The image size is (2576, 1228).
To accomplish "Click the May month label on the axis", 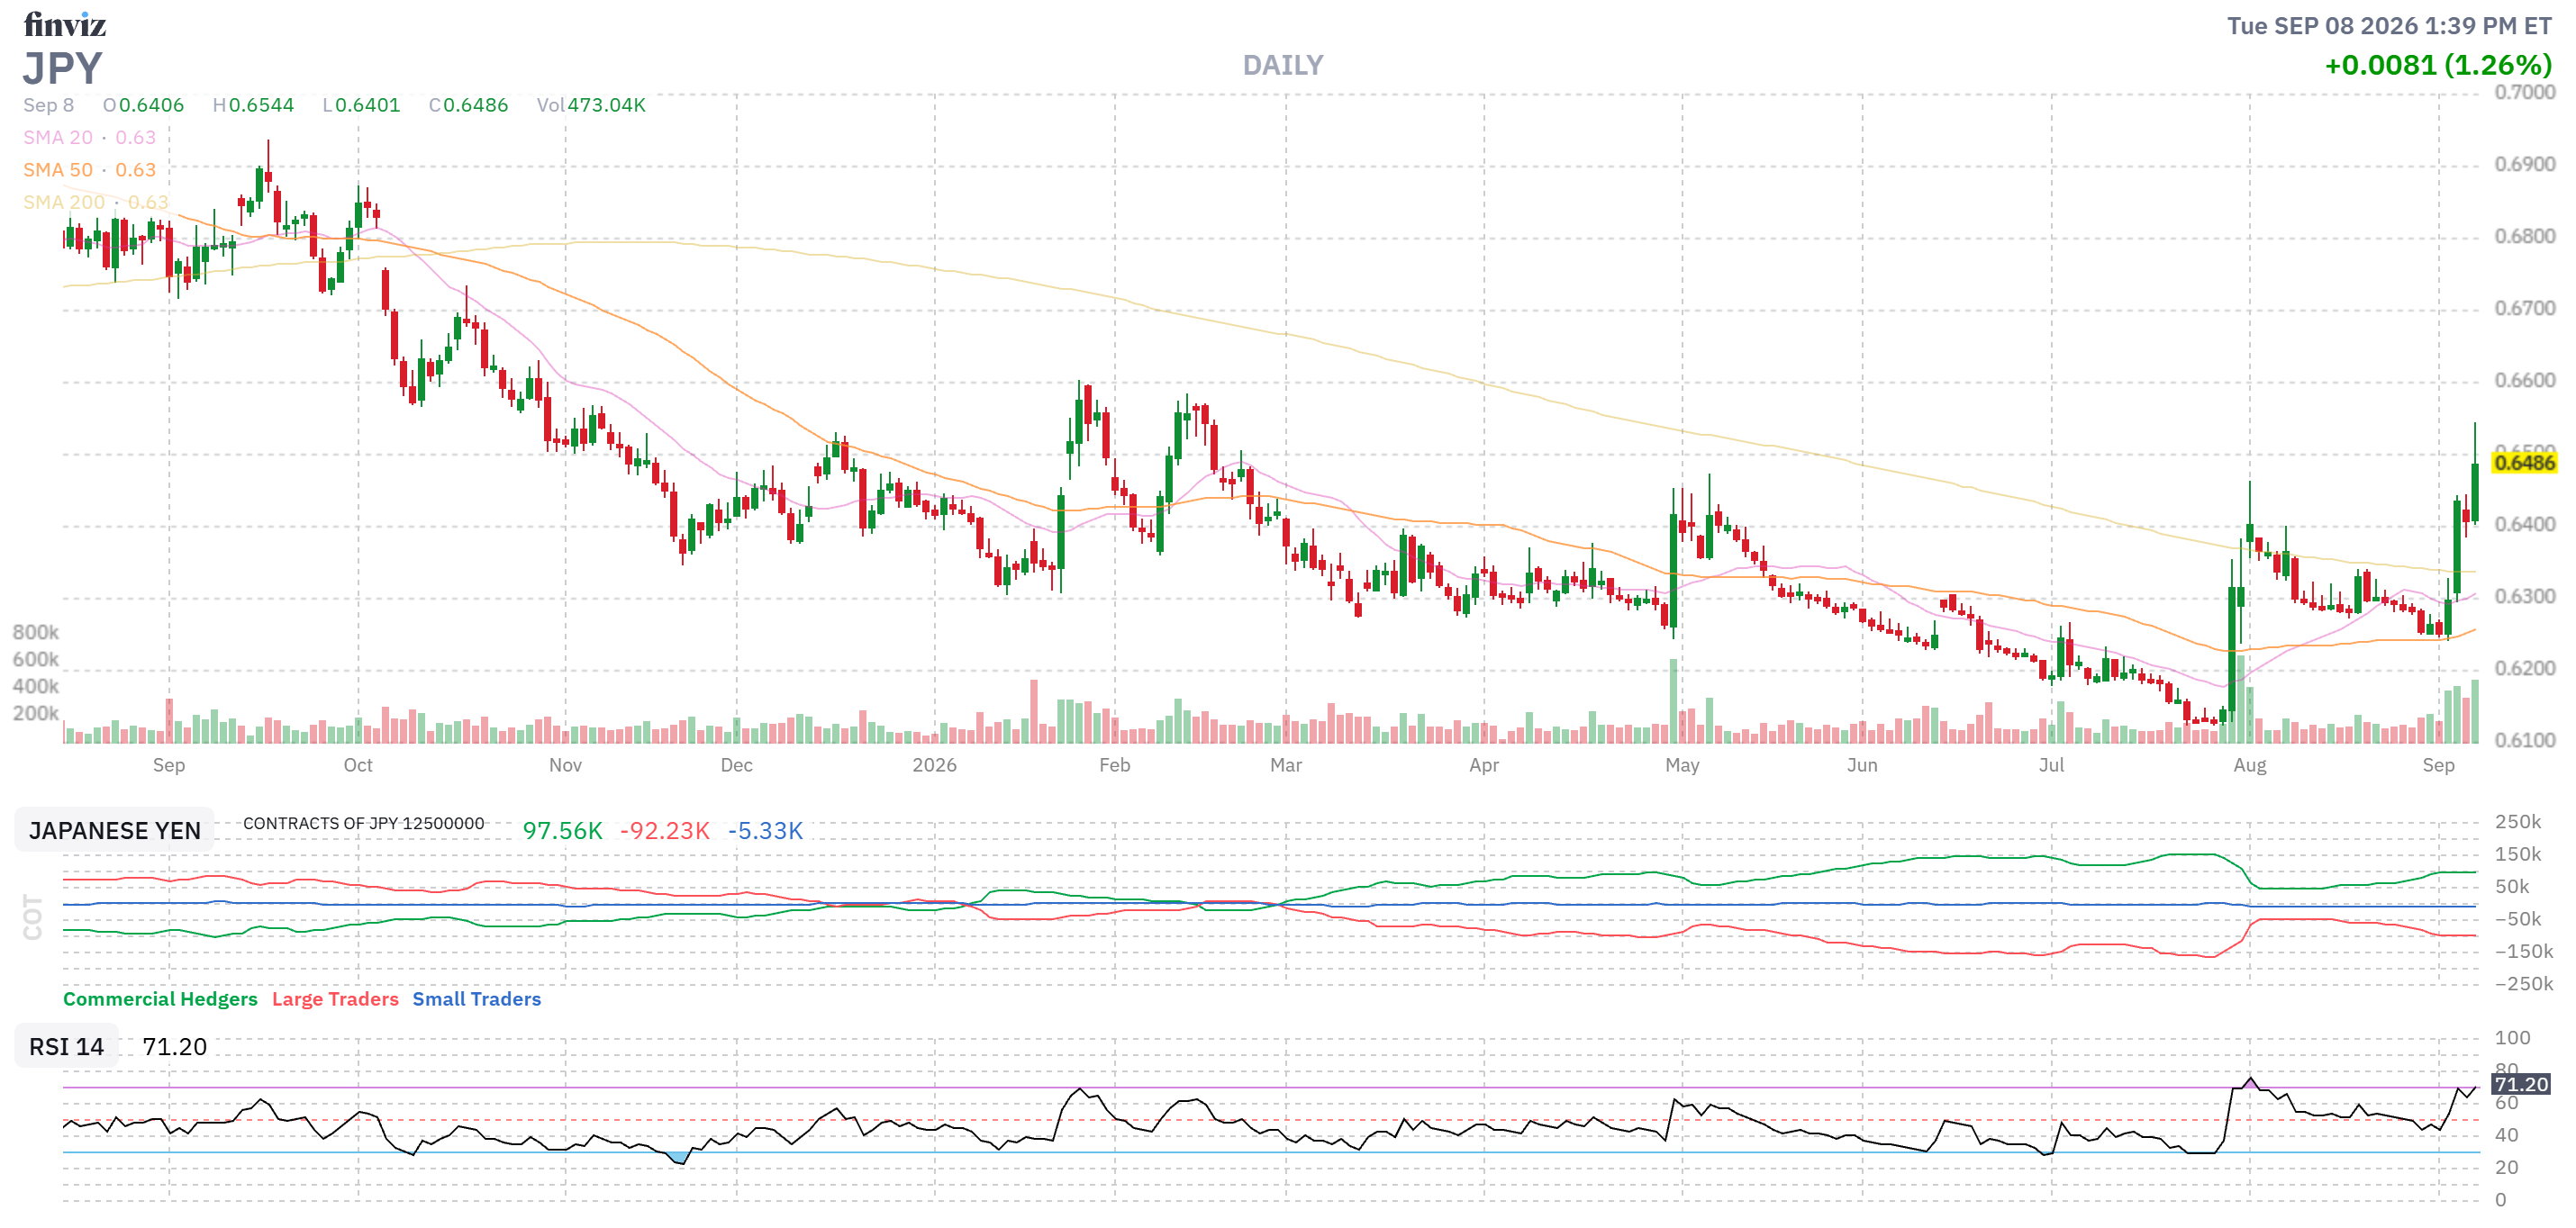I will [x=1682, y=765].
